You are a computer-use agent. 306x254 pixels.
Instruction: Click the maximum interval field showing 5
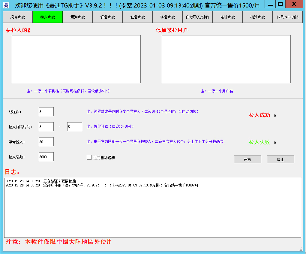pos(74,127)
